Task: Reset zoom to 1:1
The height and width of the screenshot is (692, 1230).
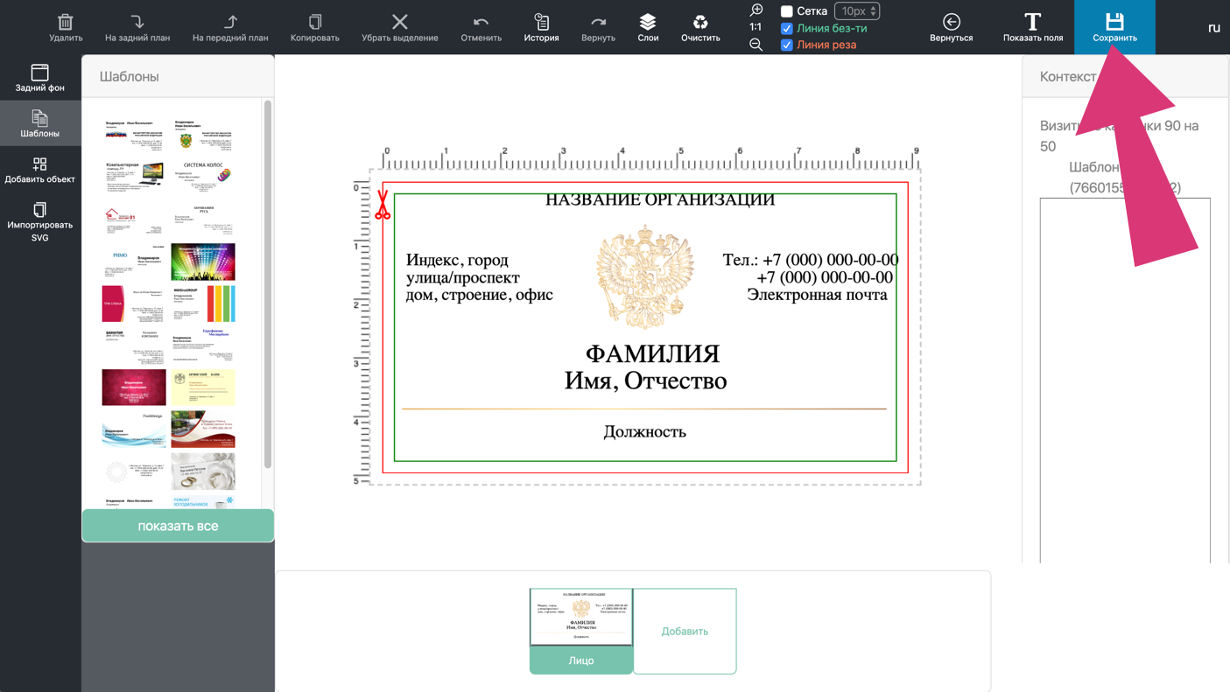Action: click(756, 27)
